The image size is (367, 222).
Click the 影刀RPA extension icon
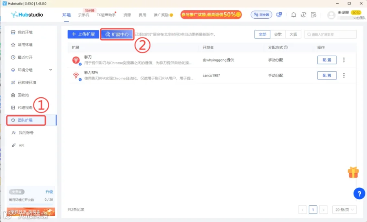click(76, 76)
